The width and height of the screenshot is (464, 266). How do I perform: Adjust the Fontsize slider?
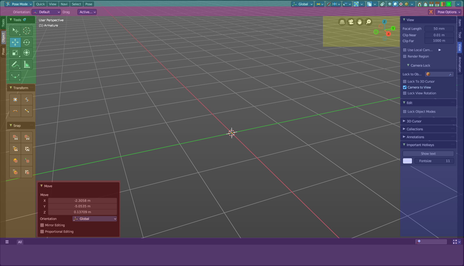coord(434,161)
